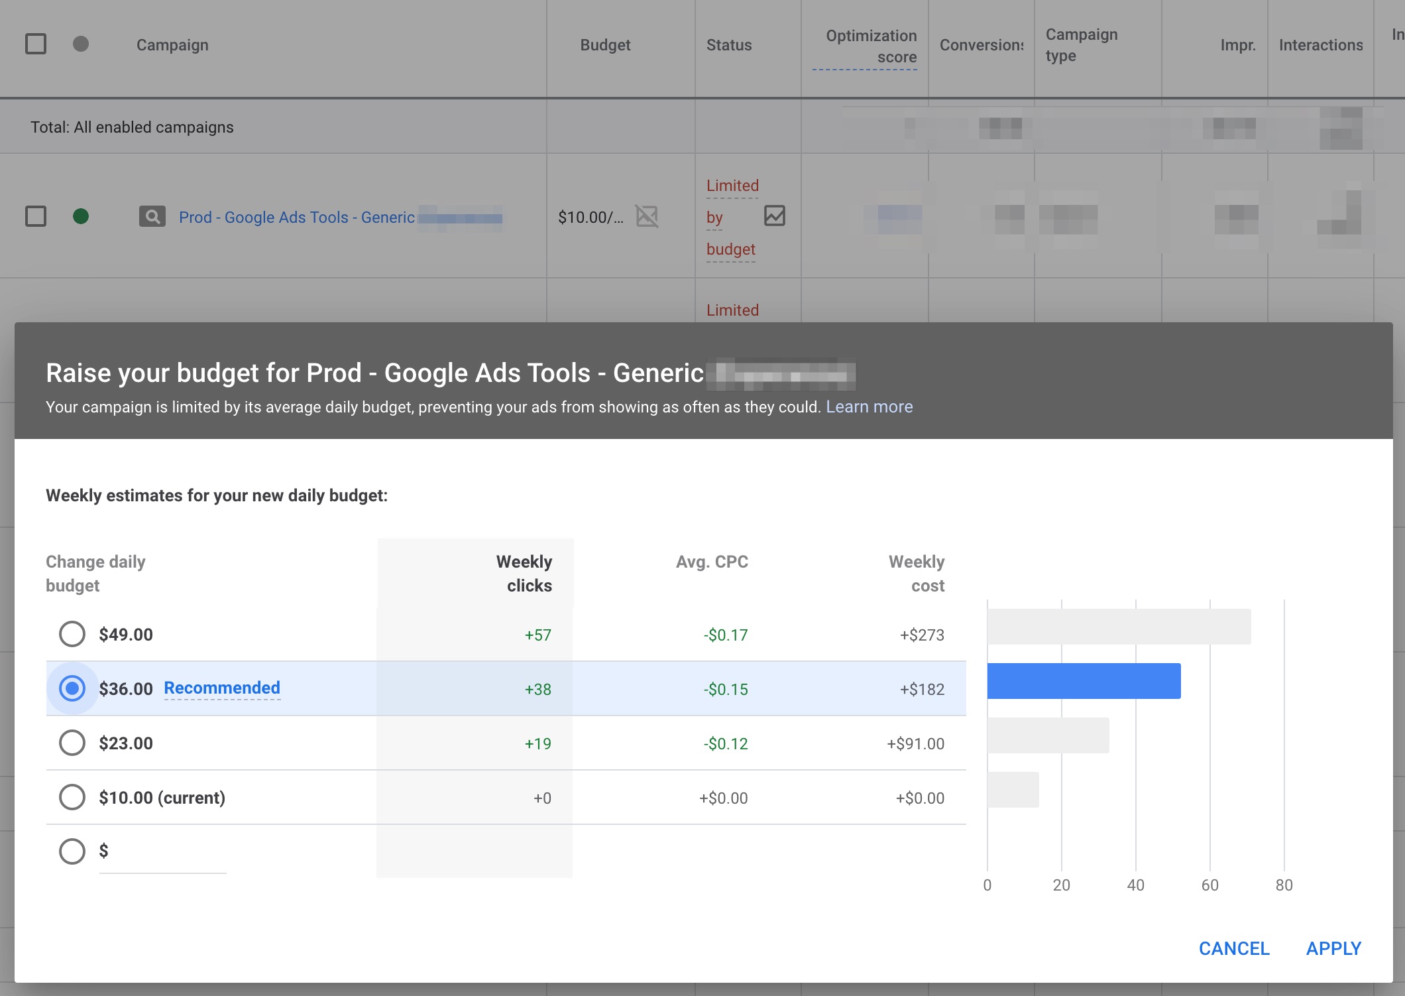Check the Prod - Google Ads Tools campaign row checkbox
The image size is (1405, 996).
[x=36, y=216]
